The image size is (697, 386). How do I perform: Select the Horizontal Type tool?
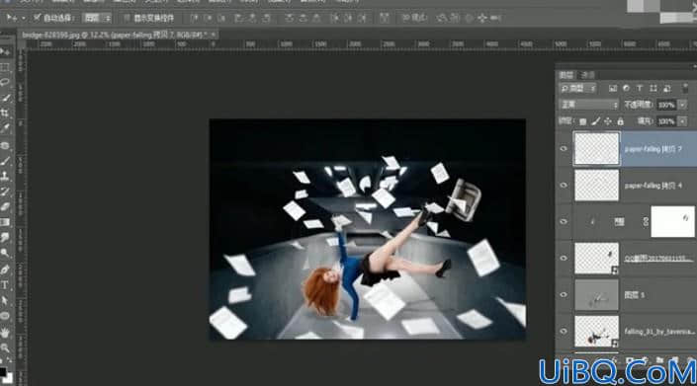[5, 285]
